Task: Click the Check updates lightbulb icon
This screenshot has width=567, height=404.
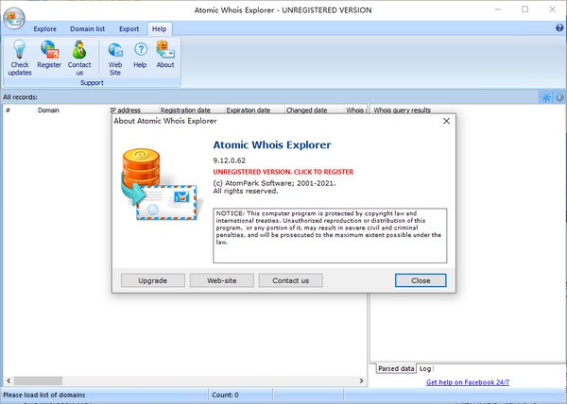Action: coord(20,49)
